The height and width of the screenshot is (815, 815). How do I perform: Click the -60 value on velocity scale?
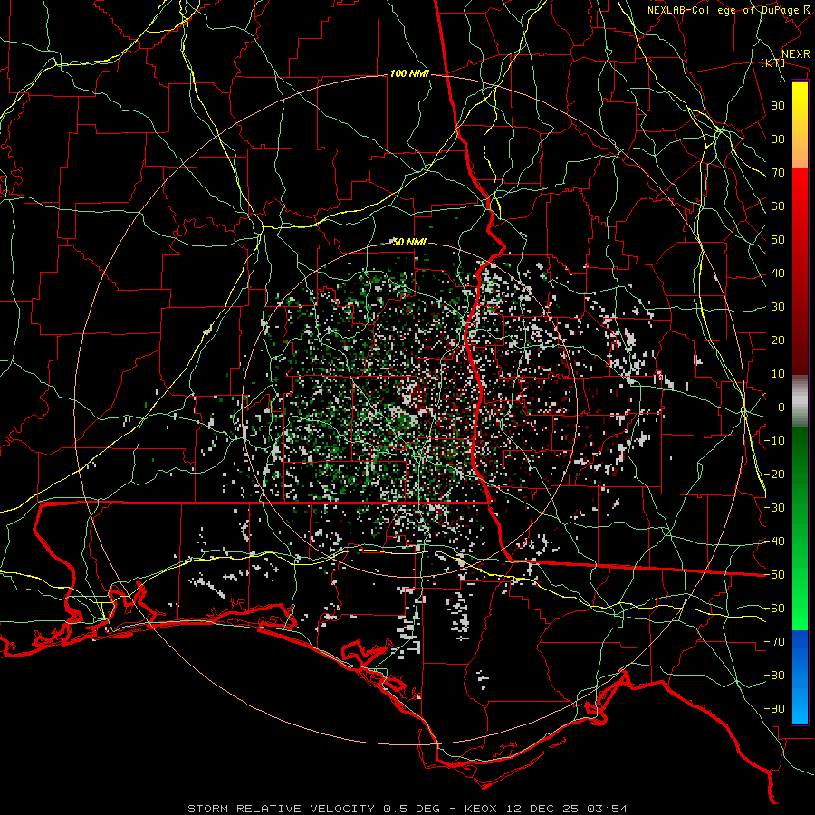click(x=774, y=609)
